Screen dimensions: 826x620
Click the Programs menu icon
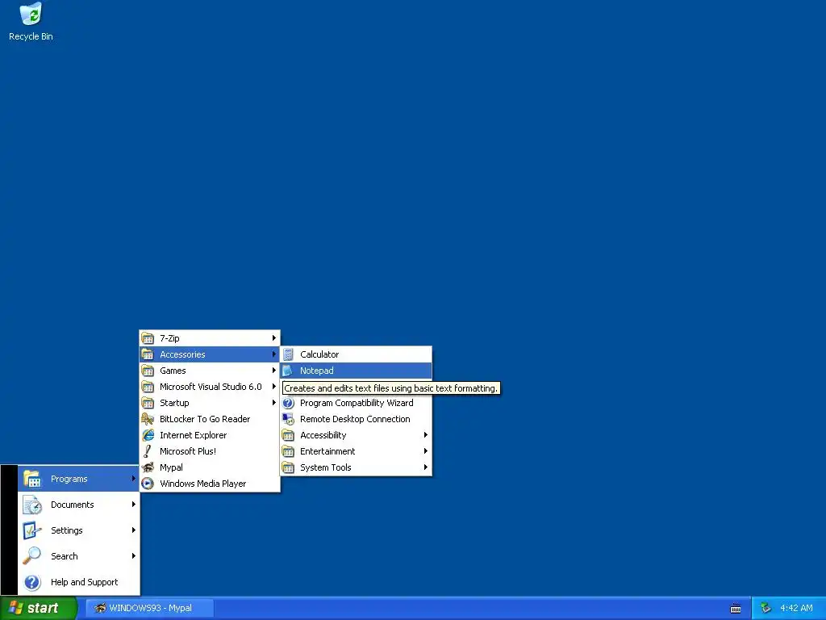tap(32, 479)
